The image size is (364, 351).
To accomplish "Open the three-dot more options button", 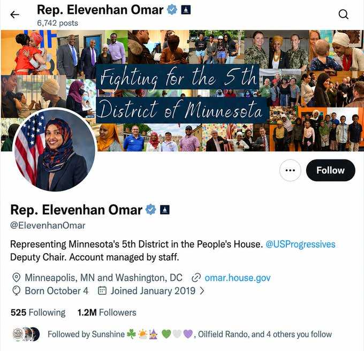I will pyautogui.click(x=290, y=170).
